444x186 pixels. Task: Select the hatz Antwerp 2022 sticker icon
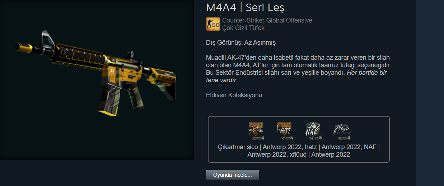click(x=284, y=131)
